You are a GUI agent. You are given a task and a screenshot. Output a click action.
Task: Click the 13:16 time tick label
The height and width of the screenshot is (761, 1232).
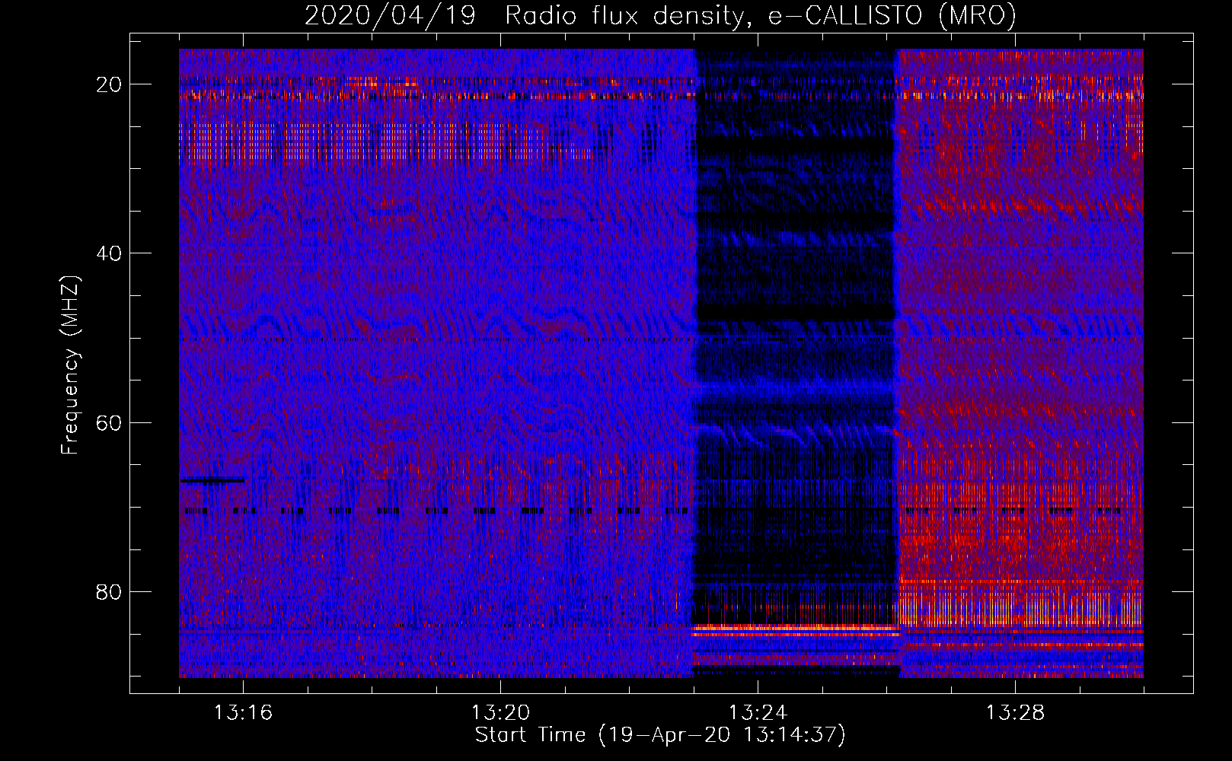coord(243,713)
